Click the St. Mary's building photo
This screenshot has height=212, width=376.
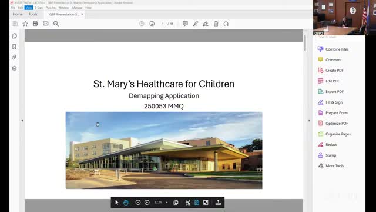tap(164, 150)
